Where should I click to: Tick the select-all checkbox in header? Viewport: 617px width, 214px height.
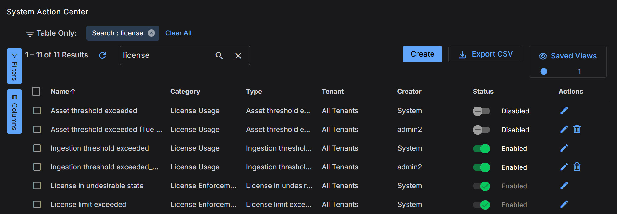coord(36,92)
